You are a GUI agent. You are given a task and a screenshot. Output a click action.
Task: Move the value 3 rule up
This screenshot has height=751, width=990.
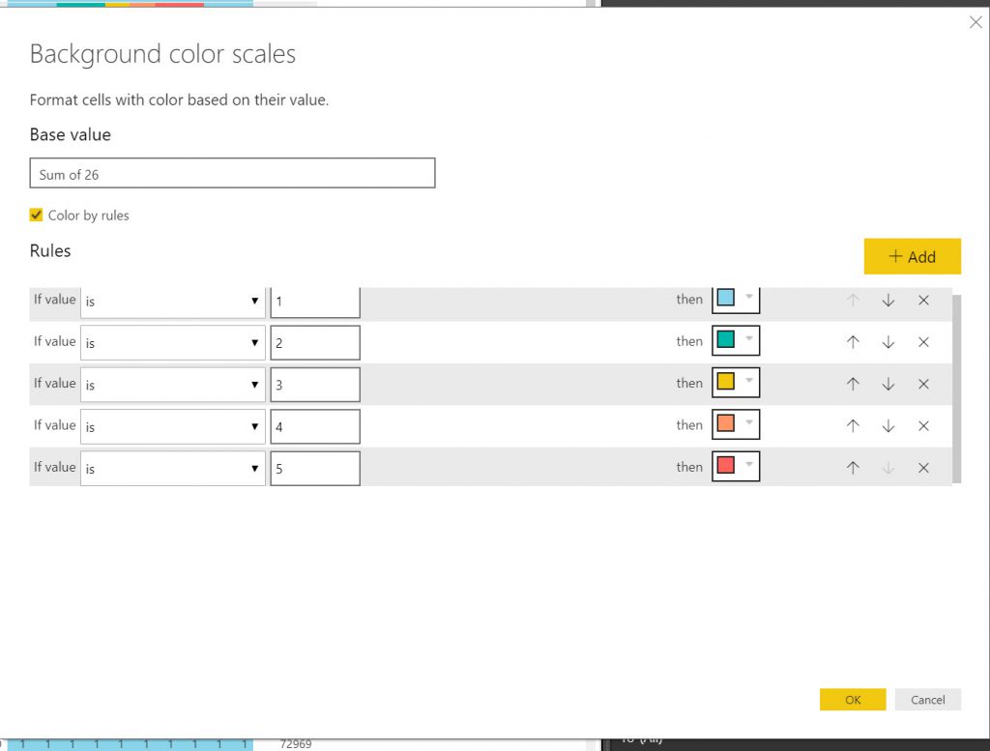coord(853,384)
